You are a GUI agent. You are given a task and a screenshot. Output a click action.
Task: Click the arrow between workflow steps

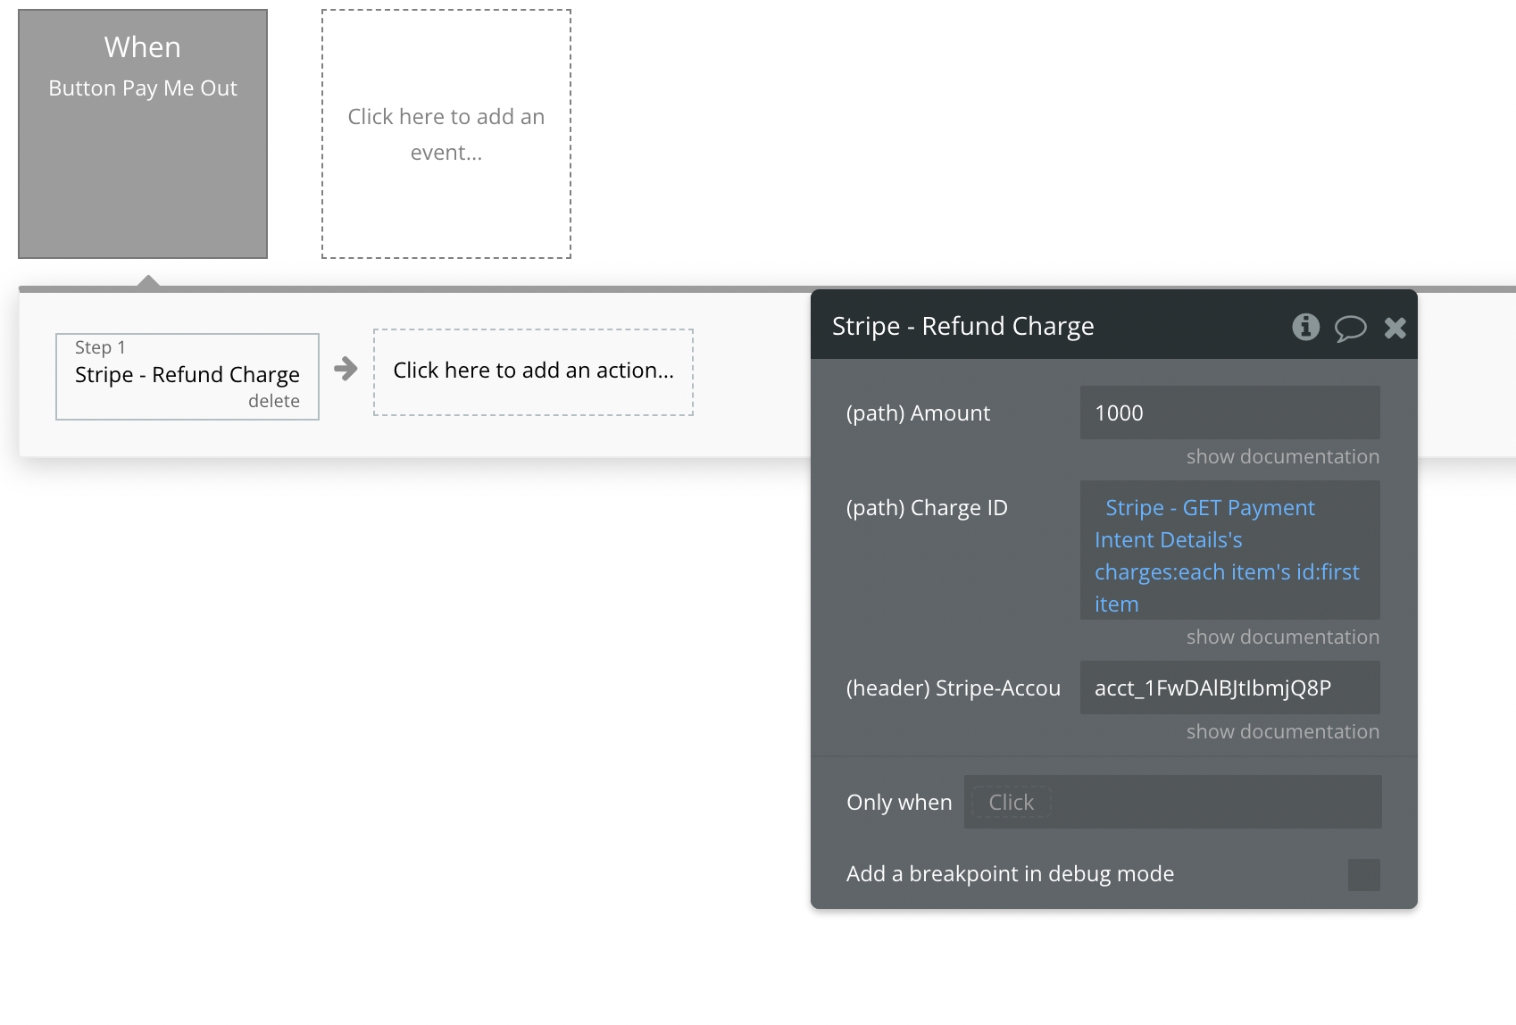point(346,369)
